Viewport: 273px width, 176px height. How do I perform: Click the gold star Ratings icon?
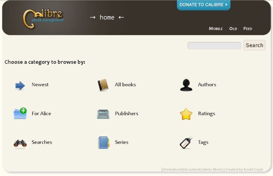coord(186,114)
